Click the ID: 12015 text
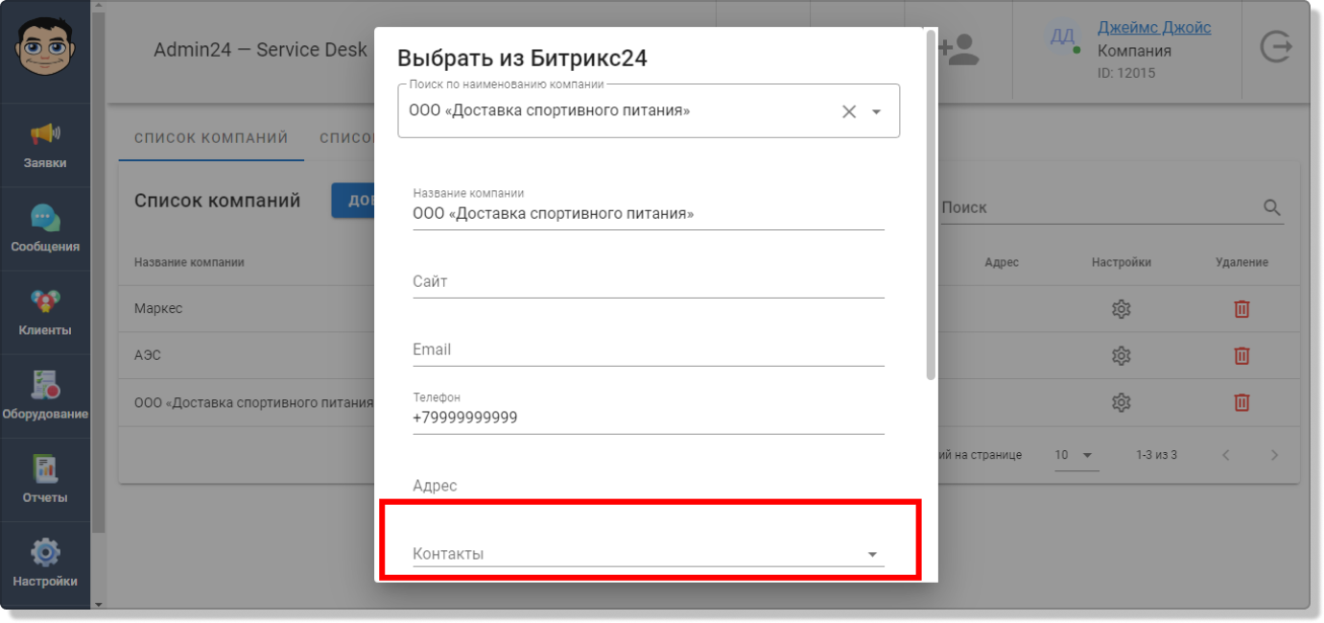Image resolution: width=1324 pixels, height=623 pixels. (1126, 73)
